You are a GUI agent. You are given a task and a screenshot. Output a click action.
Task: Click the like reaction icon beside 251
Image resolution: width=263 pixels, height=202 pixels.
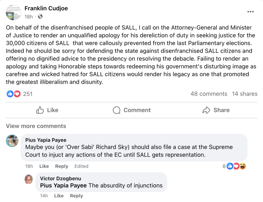tap(10, 94)
